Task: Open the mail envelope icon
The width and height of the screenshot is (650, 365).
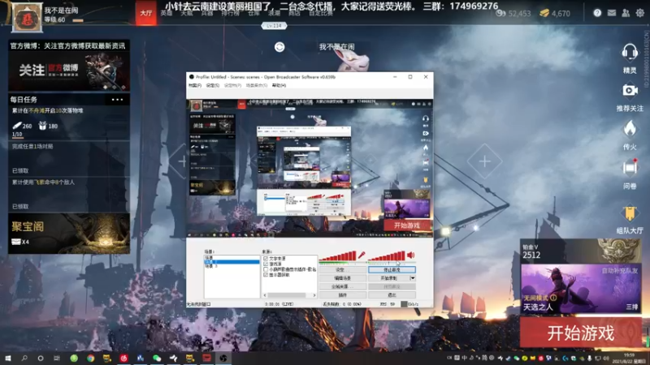Action: 612,13
